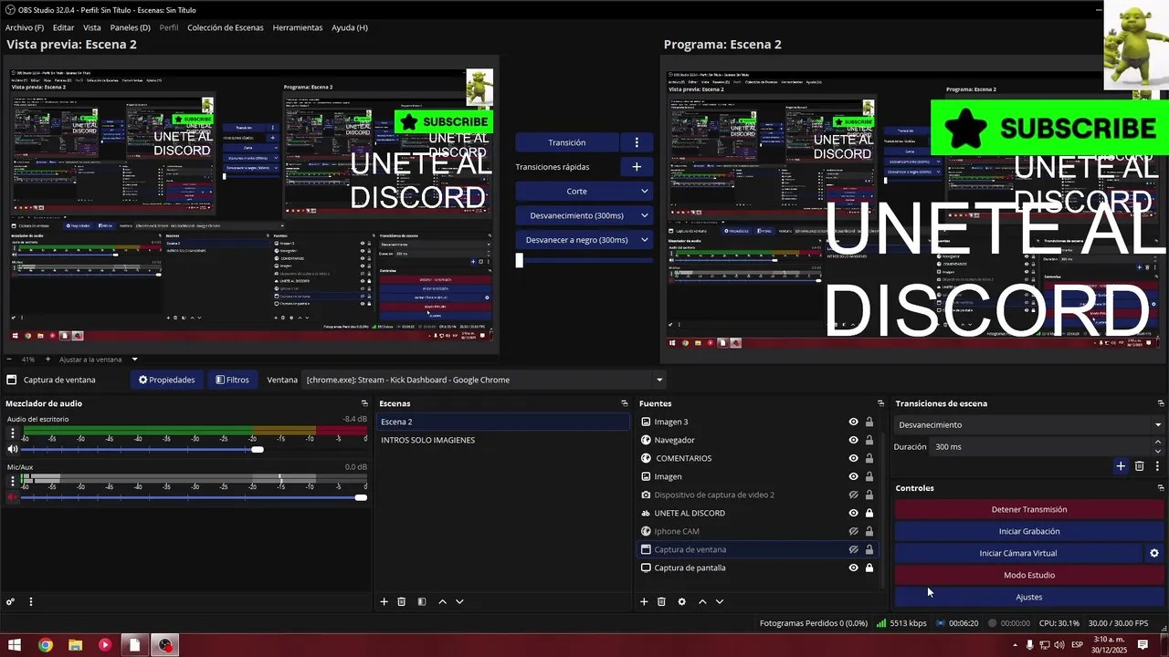The height and width of the screenshot is (657, 1169).
Task: Open the Editar menu
Action: point(63,27)
